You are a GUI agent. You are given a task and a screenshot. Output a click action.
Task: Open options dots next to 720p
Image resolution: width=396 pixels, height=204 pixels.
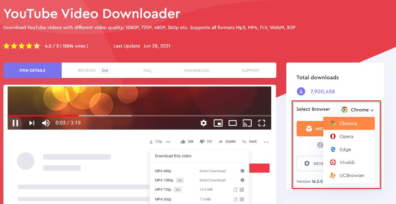tap(168, 142)
